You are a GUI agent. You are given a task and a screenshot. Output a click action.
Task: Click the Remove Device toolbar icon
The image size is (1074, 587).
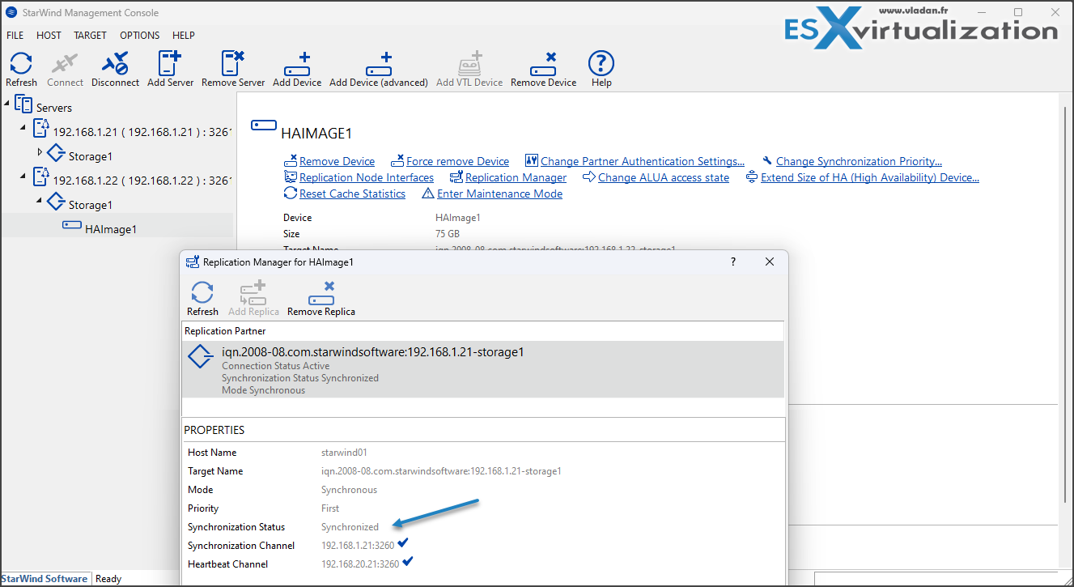[543, 64]
